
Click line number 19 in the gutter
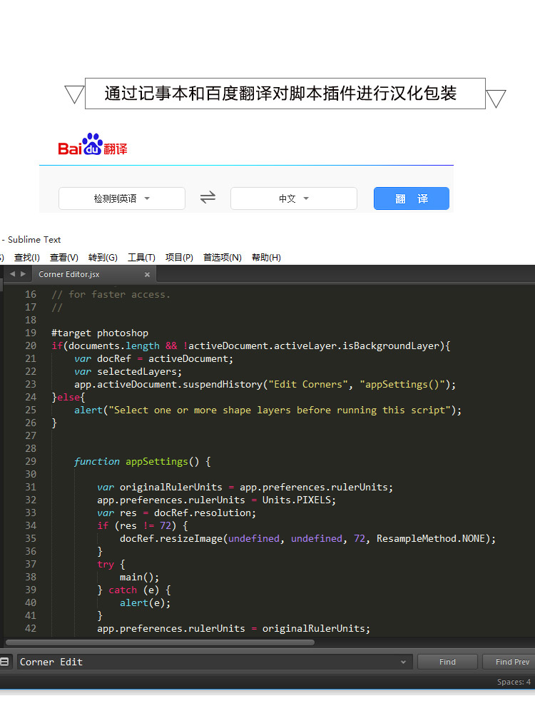(31, 333)
